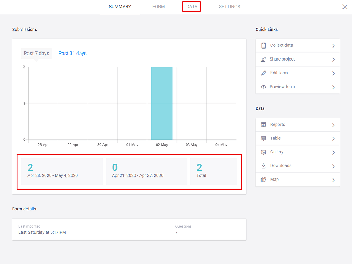Switch submissions view to Past 31 days

pos(72,53)
